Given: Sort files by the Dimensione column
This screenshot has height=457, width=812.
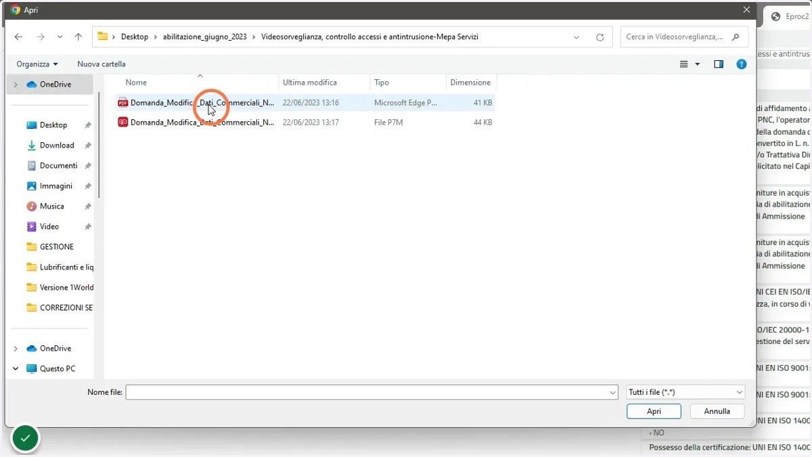Looking at the screenshot, I should point(470,83).
